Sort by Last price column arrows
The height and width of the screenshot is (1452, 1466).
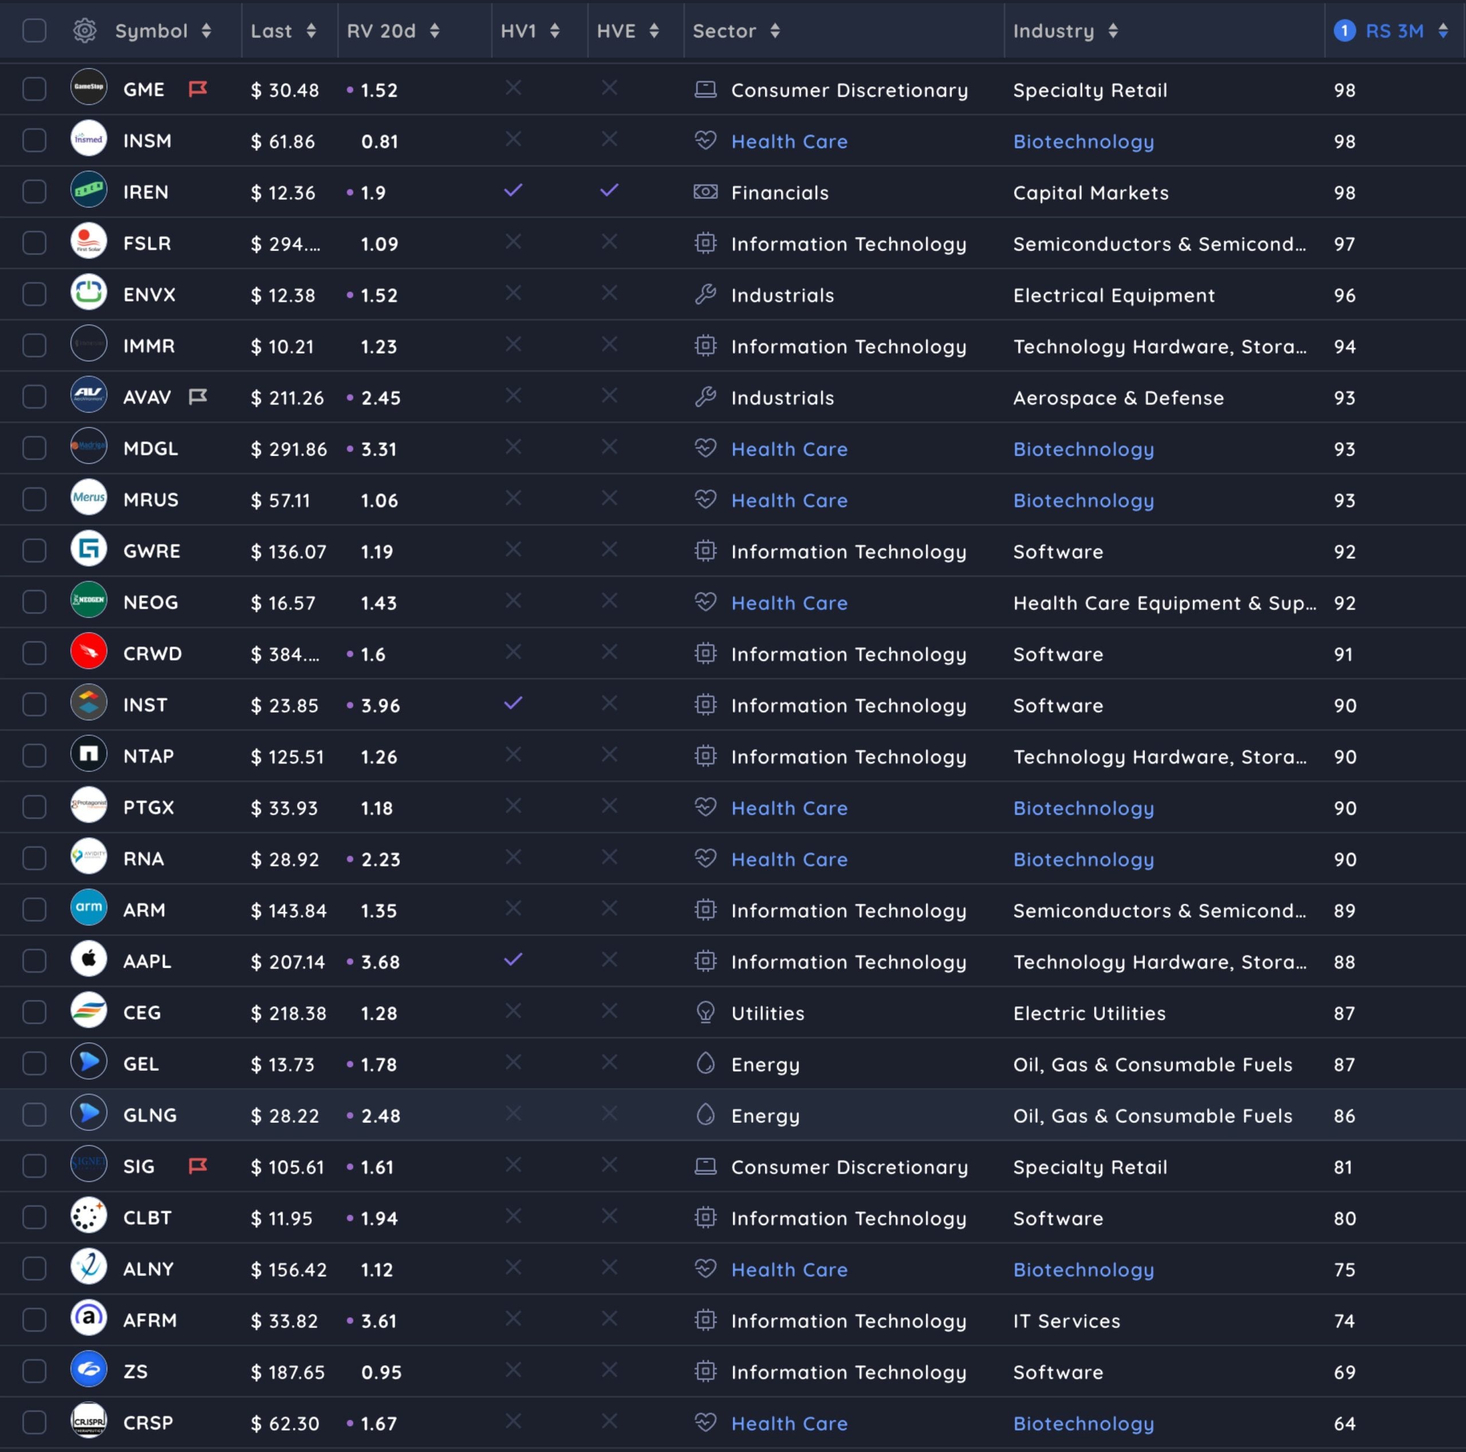(x=311, y=30)
